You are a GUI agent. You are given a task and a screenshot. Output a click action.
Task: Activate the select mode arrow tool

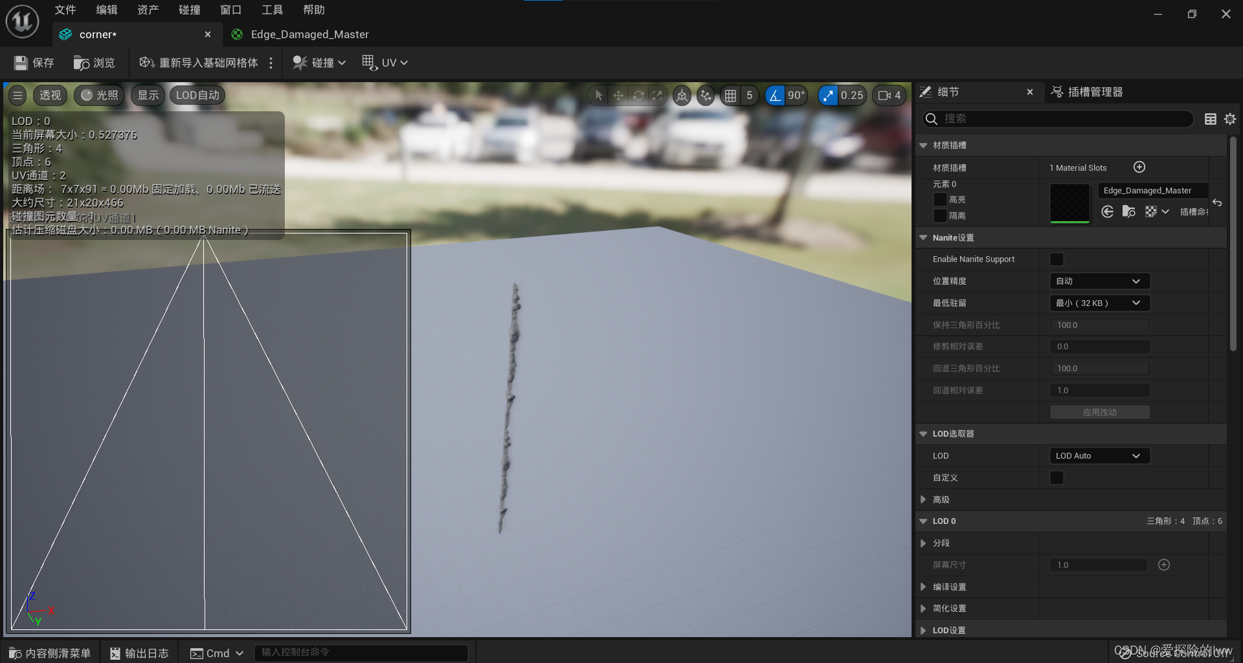click(x=599, y=96)
